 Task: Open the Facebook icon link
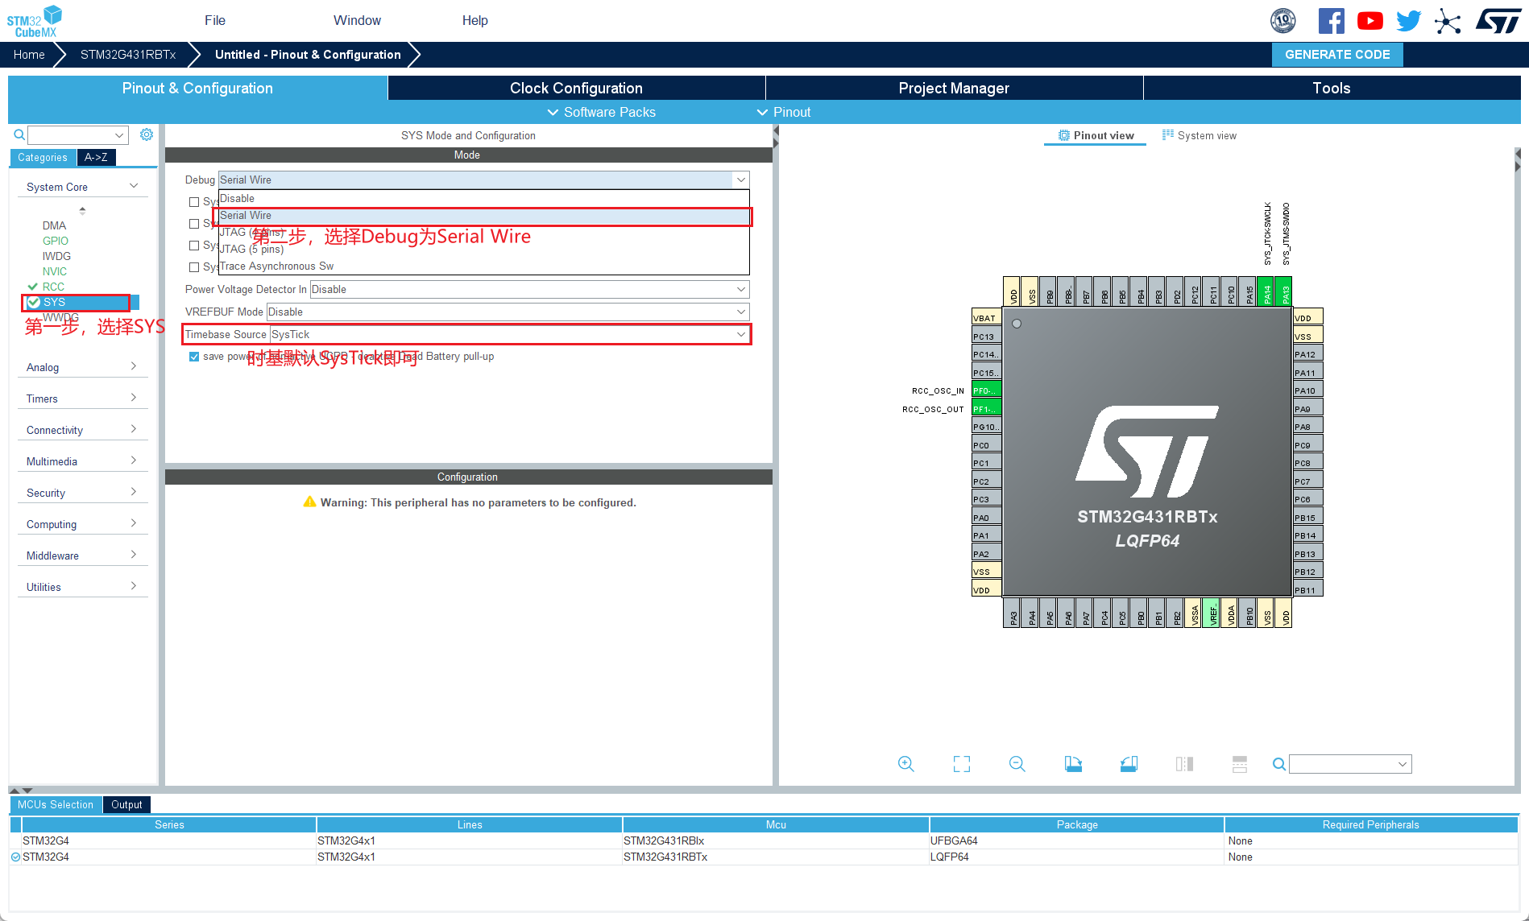[1331, 21]
